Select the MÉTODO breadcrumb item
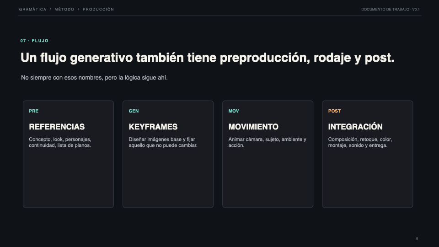Viewport: 439px width, 247px height. pyautogui.click(x=64, y=9)
